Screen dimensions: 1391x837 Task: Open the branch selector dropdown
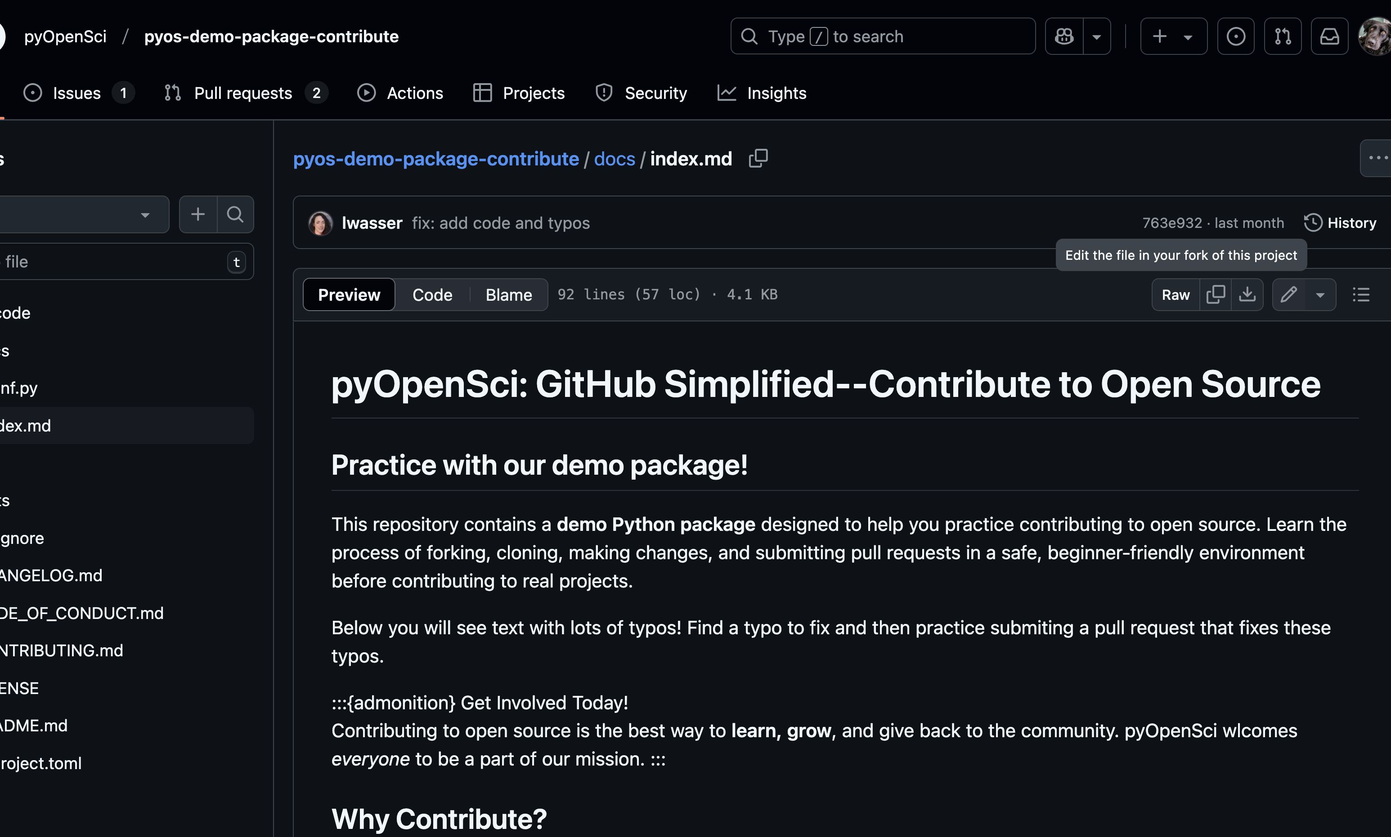[84, 214]
